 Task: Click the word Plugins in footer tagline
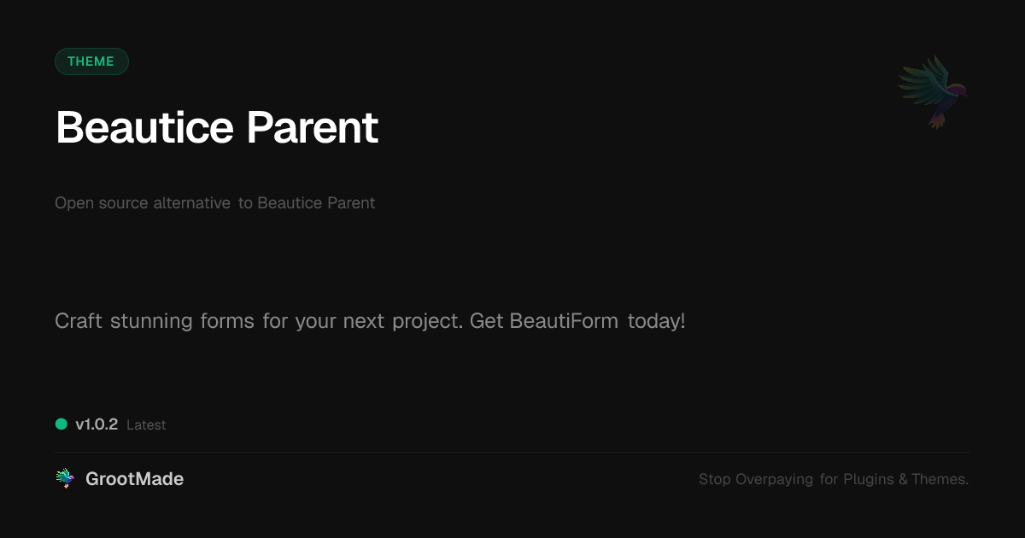pyautogui.click(x=869, y=479)
